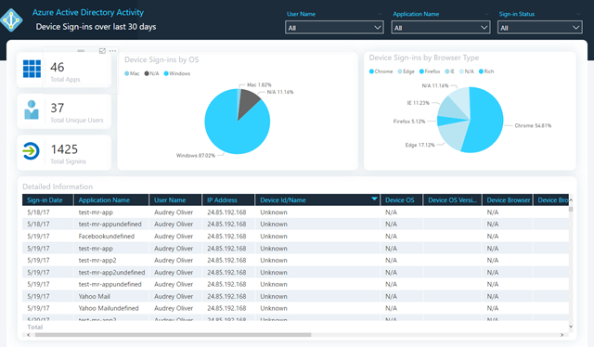594x347 pixels.
Task: Sort by the Device OS Version column header
Action: click(x=452, y=200)
